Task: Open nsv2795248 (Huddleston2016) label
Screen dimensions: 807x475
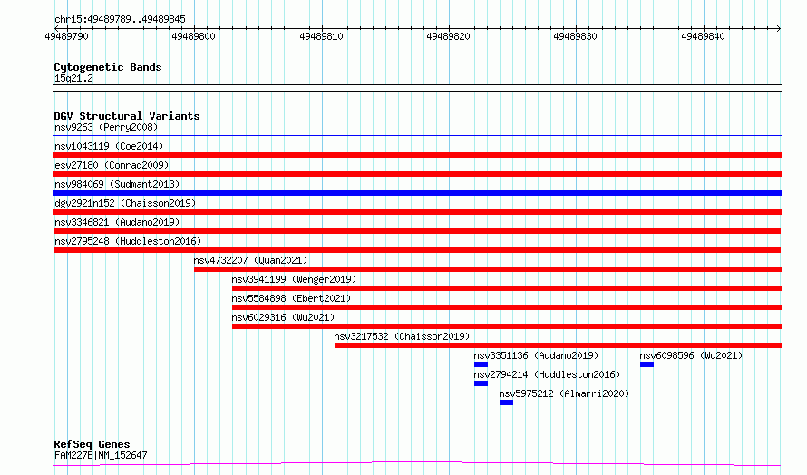Action: coord(128,241)
